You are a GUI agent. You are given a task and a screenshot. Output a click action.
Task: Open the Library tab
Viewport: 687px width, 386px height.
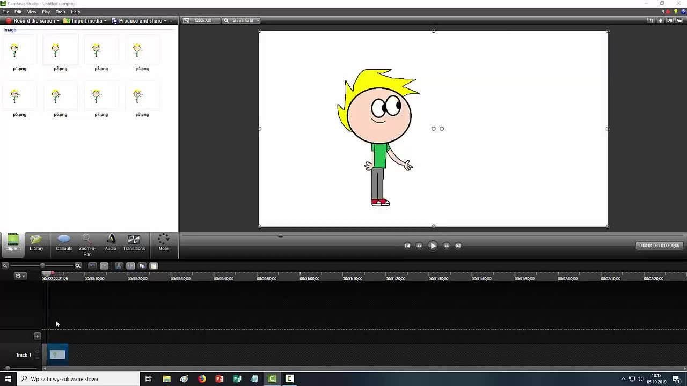pyautogui.click(x=36, y=242)
